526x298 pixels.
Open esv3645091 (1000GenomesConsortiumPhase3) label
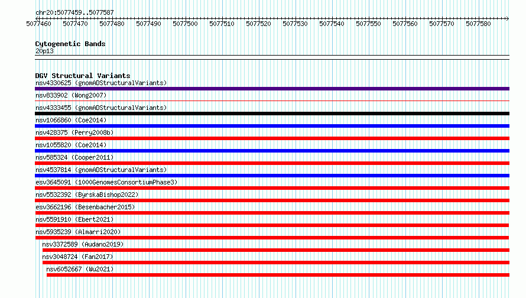(106, 182)
